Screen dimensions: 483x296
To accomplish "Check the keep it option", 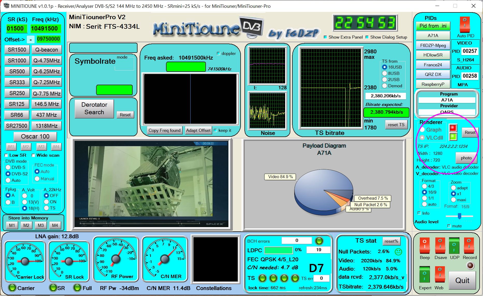I will tap(215, 130).
